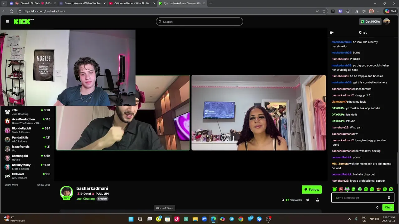Open the Edge profile avatar
Screen dimensions: 399x224
(x=371, y=11)
